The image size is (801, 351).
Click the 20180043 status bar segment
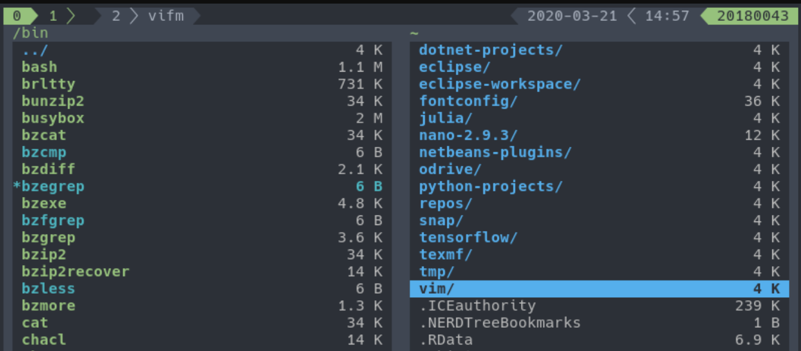pyautogui.click(x=753, y=16)
